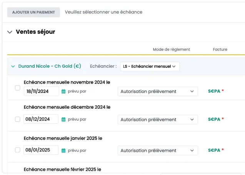Collapse the Ventes séjour section
The image size is (245, 175).
pos(10,32)
